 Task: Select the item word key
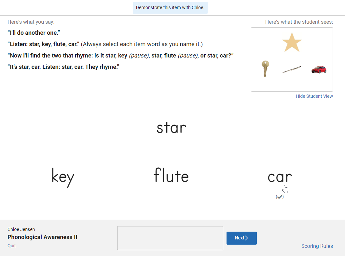point(63,177)
